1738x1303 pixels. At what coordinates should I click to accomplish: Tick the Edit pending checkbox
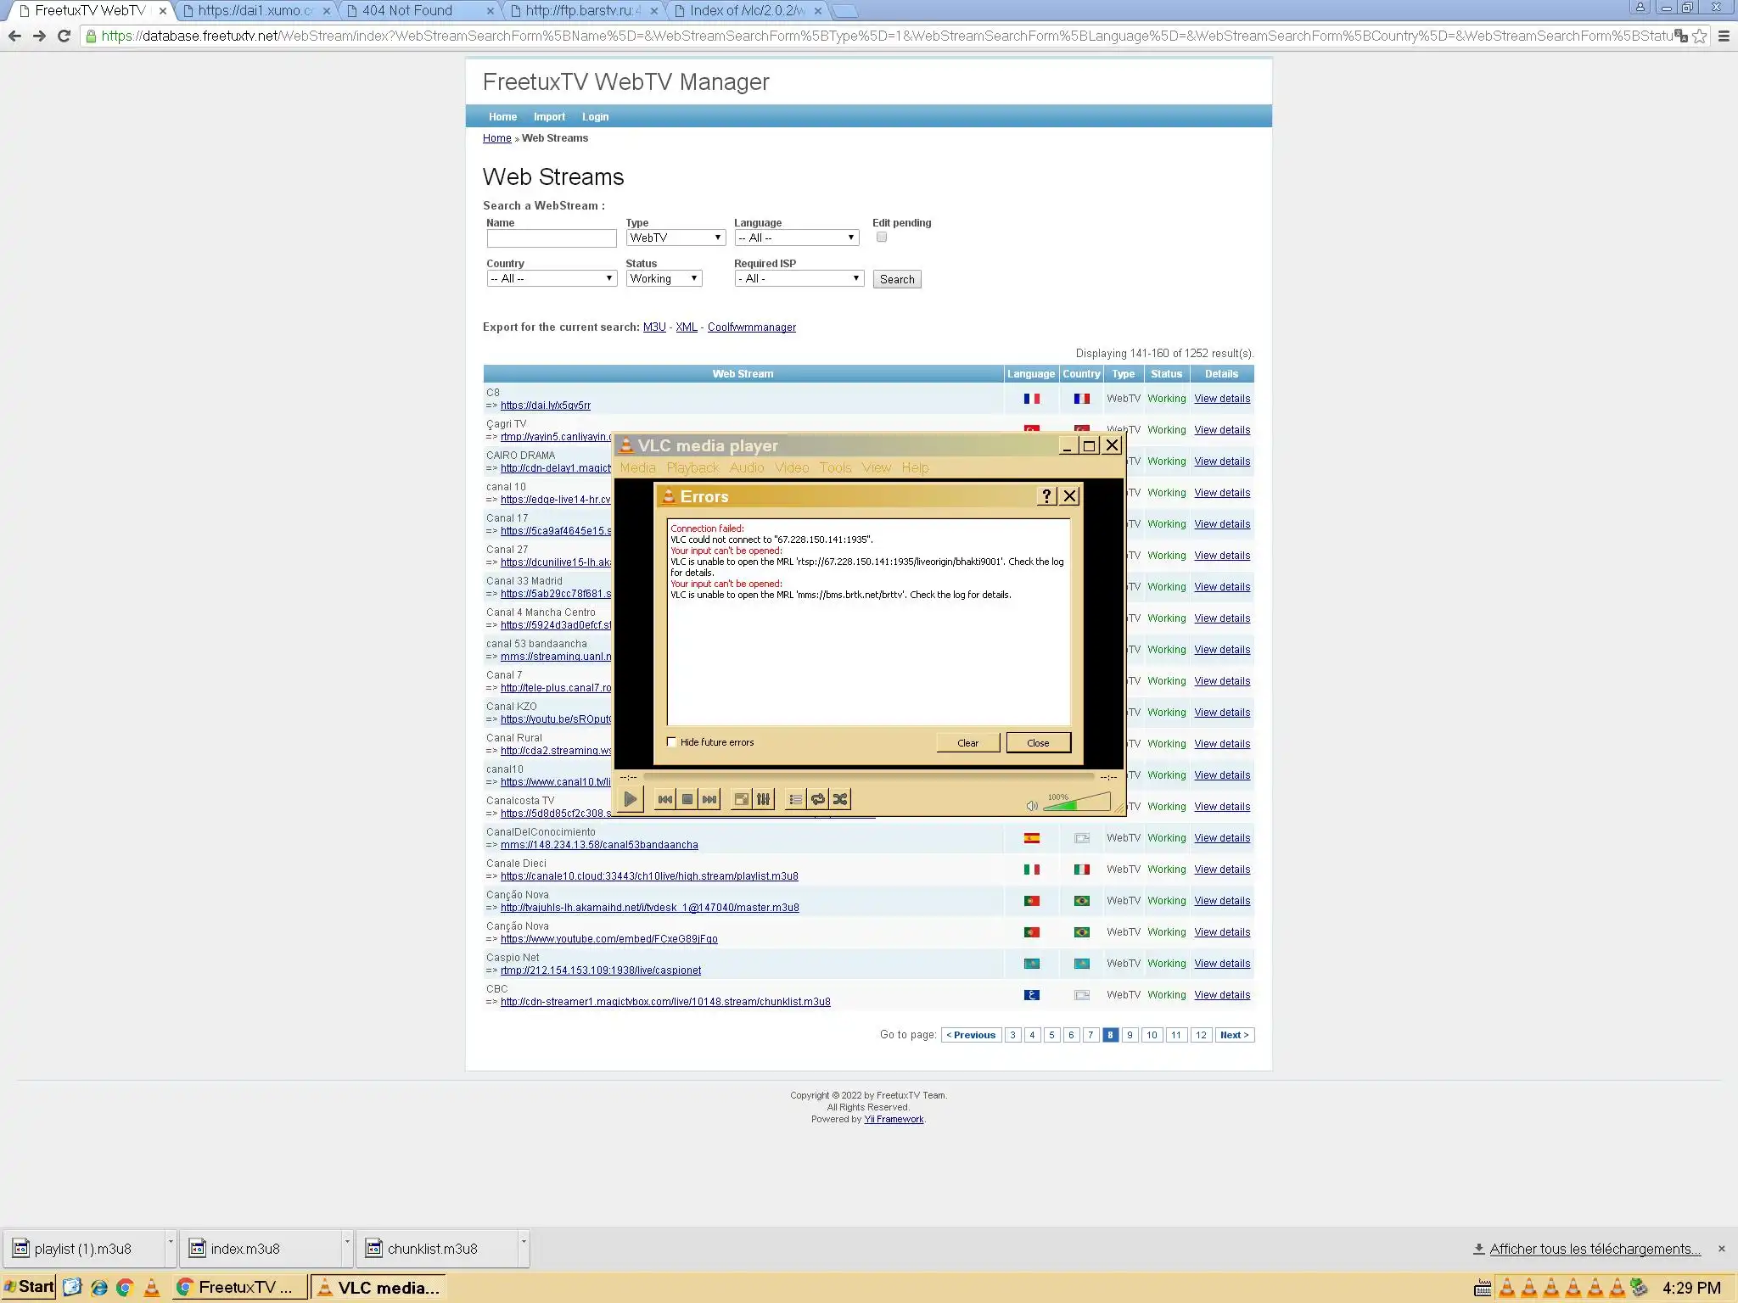[882, 238]
